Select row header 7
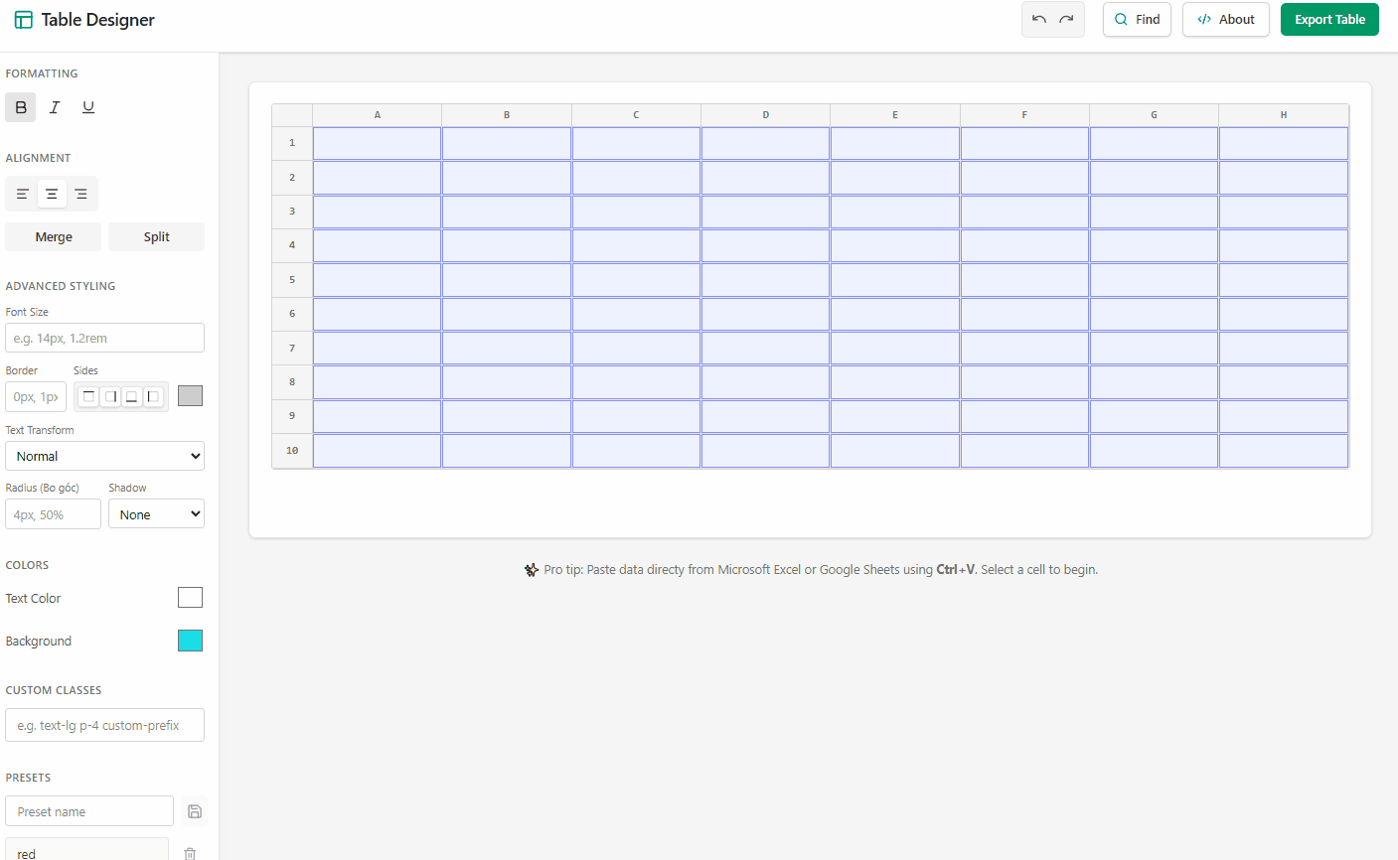 click(x=292, y=348)
